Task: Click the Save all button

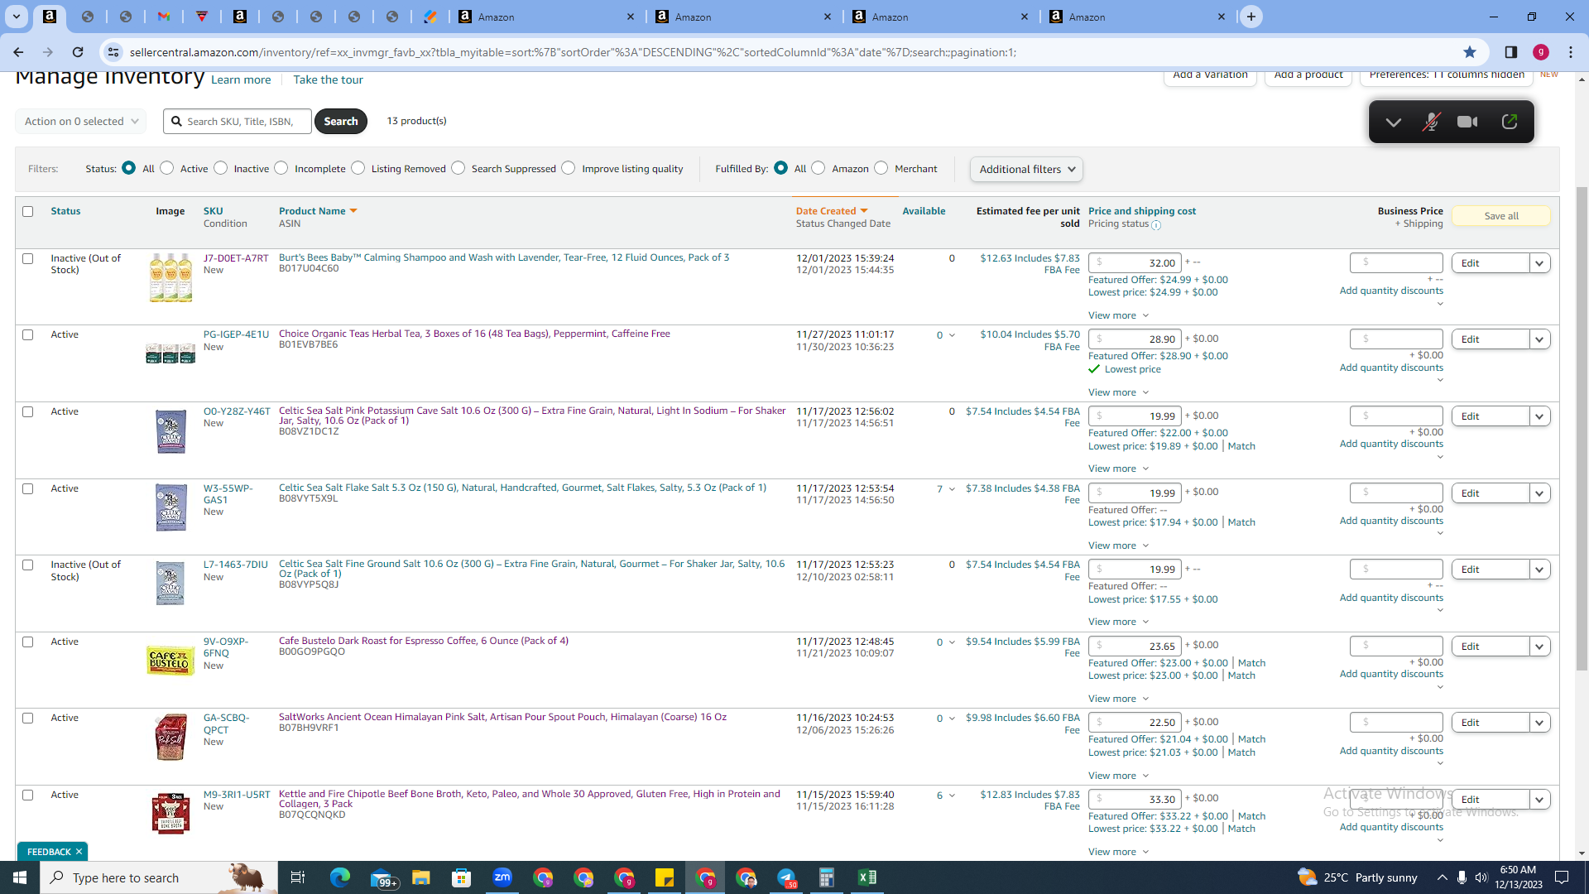Action: click(1500, 216)
